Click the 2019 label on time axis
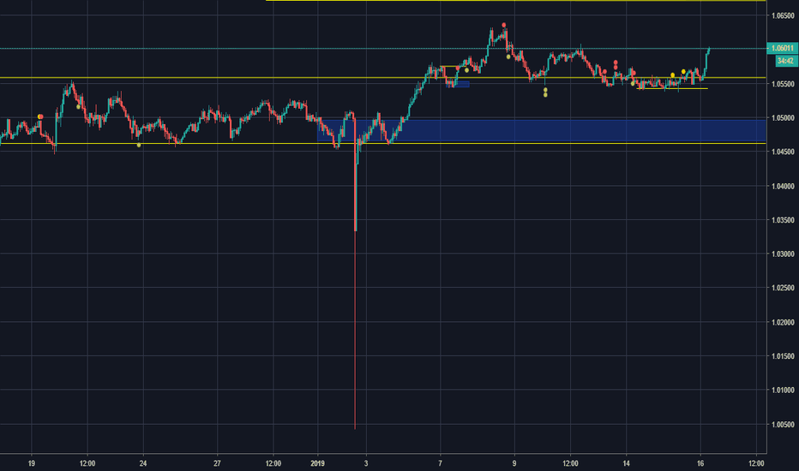Image resolution: width=799 pixels, height=471 pixels. (x=317, y=463)
